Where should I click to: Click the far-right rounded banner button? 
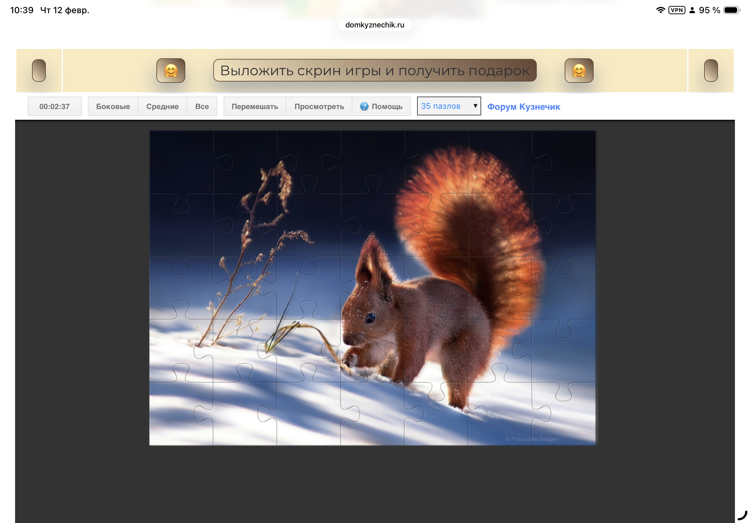point(710,71)
